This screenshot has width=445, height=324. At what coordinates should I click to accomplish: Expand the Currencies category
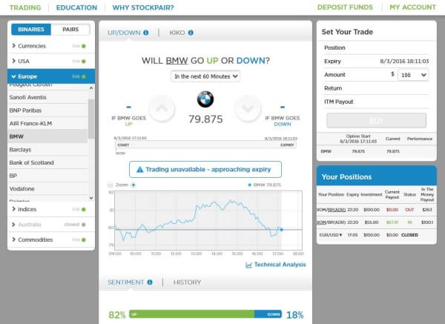(x=51, y=46)
